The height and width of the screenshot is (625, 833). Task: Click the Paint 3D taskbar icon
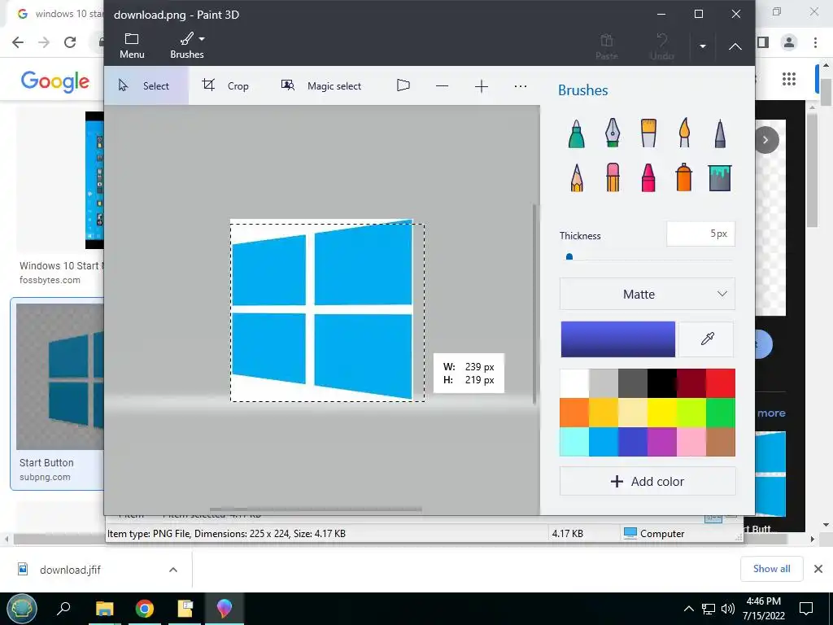(225, 609)
